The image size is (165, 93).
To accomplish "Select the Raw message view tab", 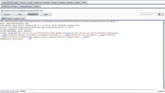I will (x=4, y=19).
